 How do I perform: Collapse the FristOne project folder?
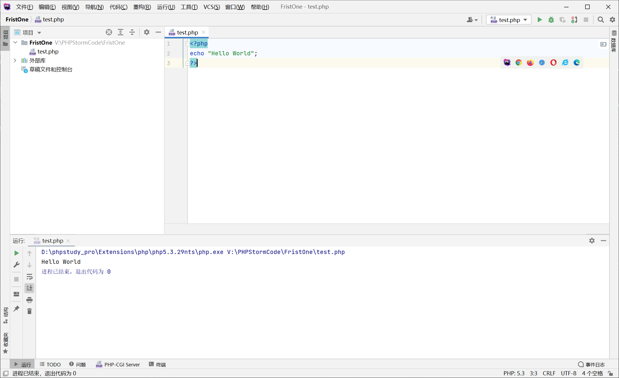point(15,43)
